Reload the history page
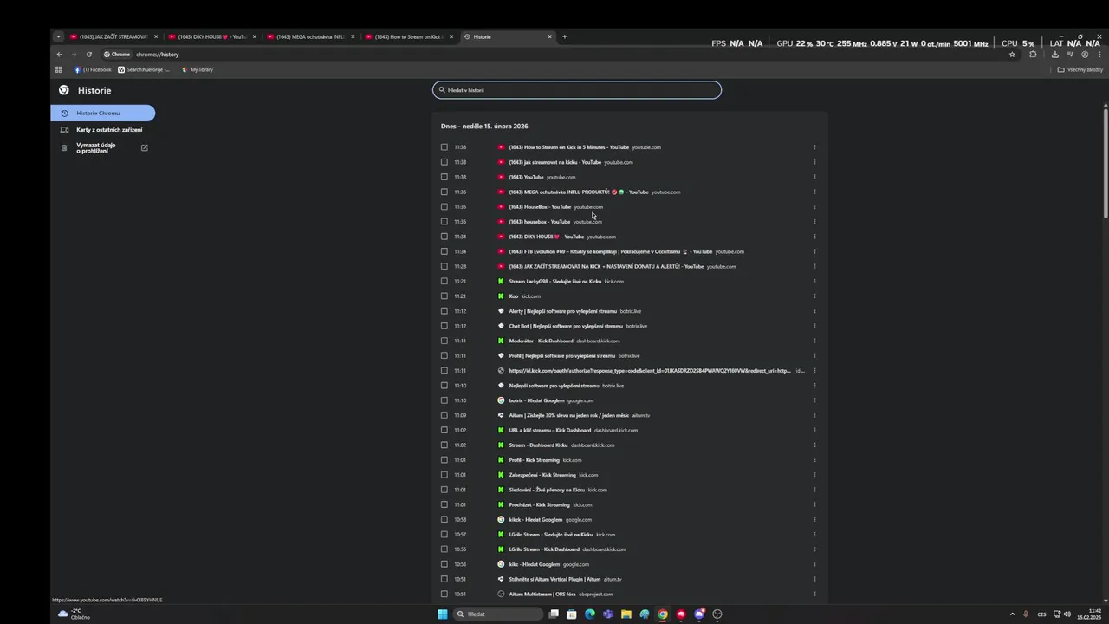Screen dimensions: 1109x624 click(88, 55)
